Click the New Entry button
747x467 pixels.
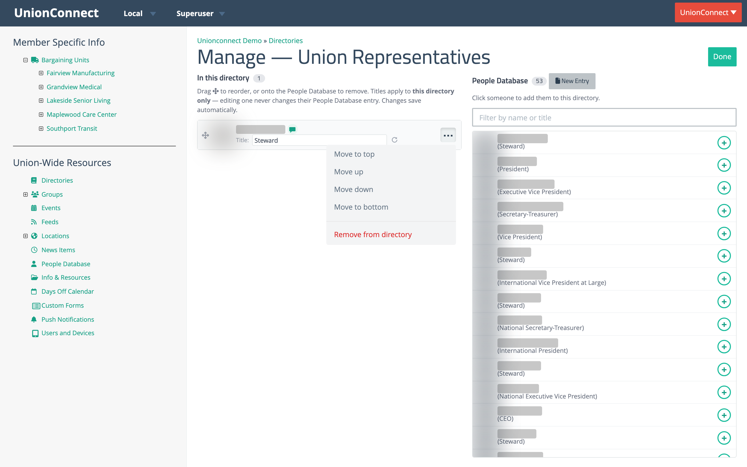pyautogui.click(x=572, y=81)
